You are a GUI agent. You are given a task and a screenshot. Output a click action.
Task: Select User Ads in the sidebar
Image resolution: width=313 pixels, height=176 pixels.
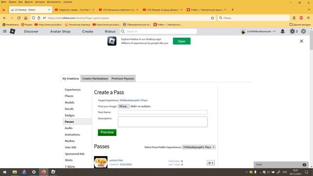pos(70,147)
